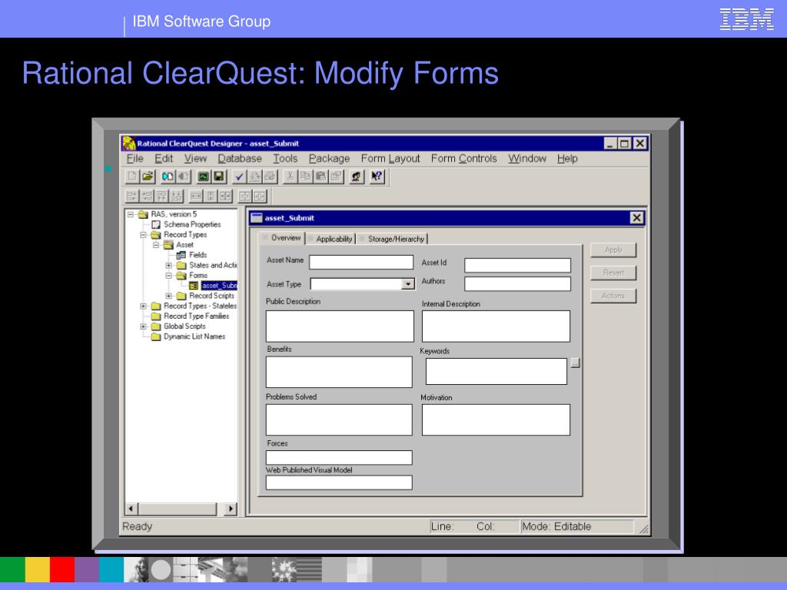Open the Tools menu
The width and height of the screenshot is (787, 590).
tap(285, 158)
